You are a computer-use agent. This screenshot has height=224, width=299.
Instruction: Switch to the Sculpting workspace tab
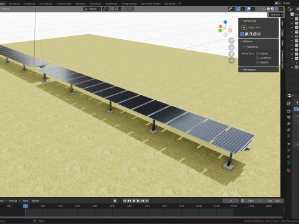29,4
